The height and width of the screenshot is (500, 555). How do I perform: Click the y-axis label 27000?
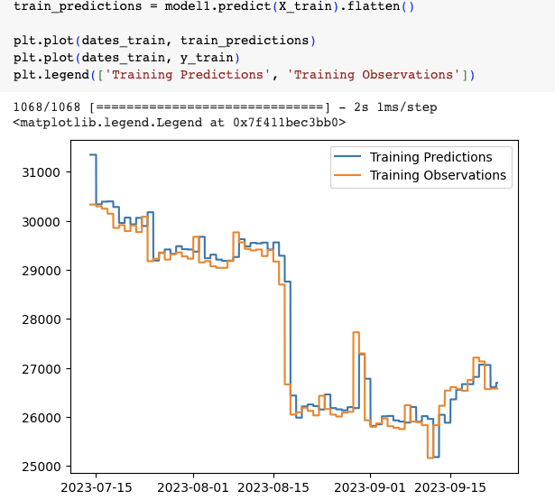(x=41, y=369)
